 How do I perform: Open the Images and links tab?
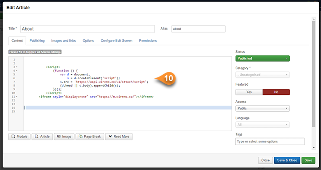coord(63,41)
